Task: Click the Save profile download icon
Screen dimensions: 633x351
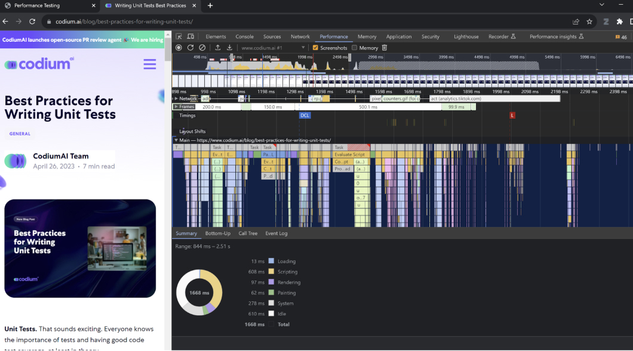Action: click(x=229, y=48)
